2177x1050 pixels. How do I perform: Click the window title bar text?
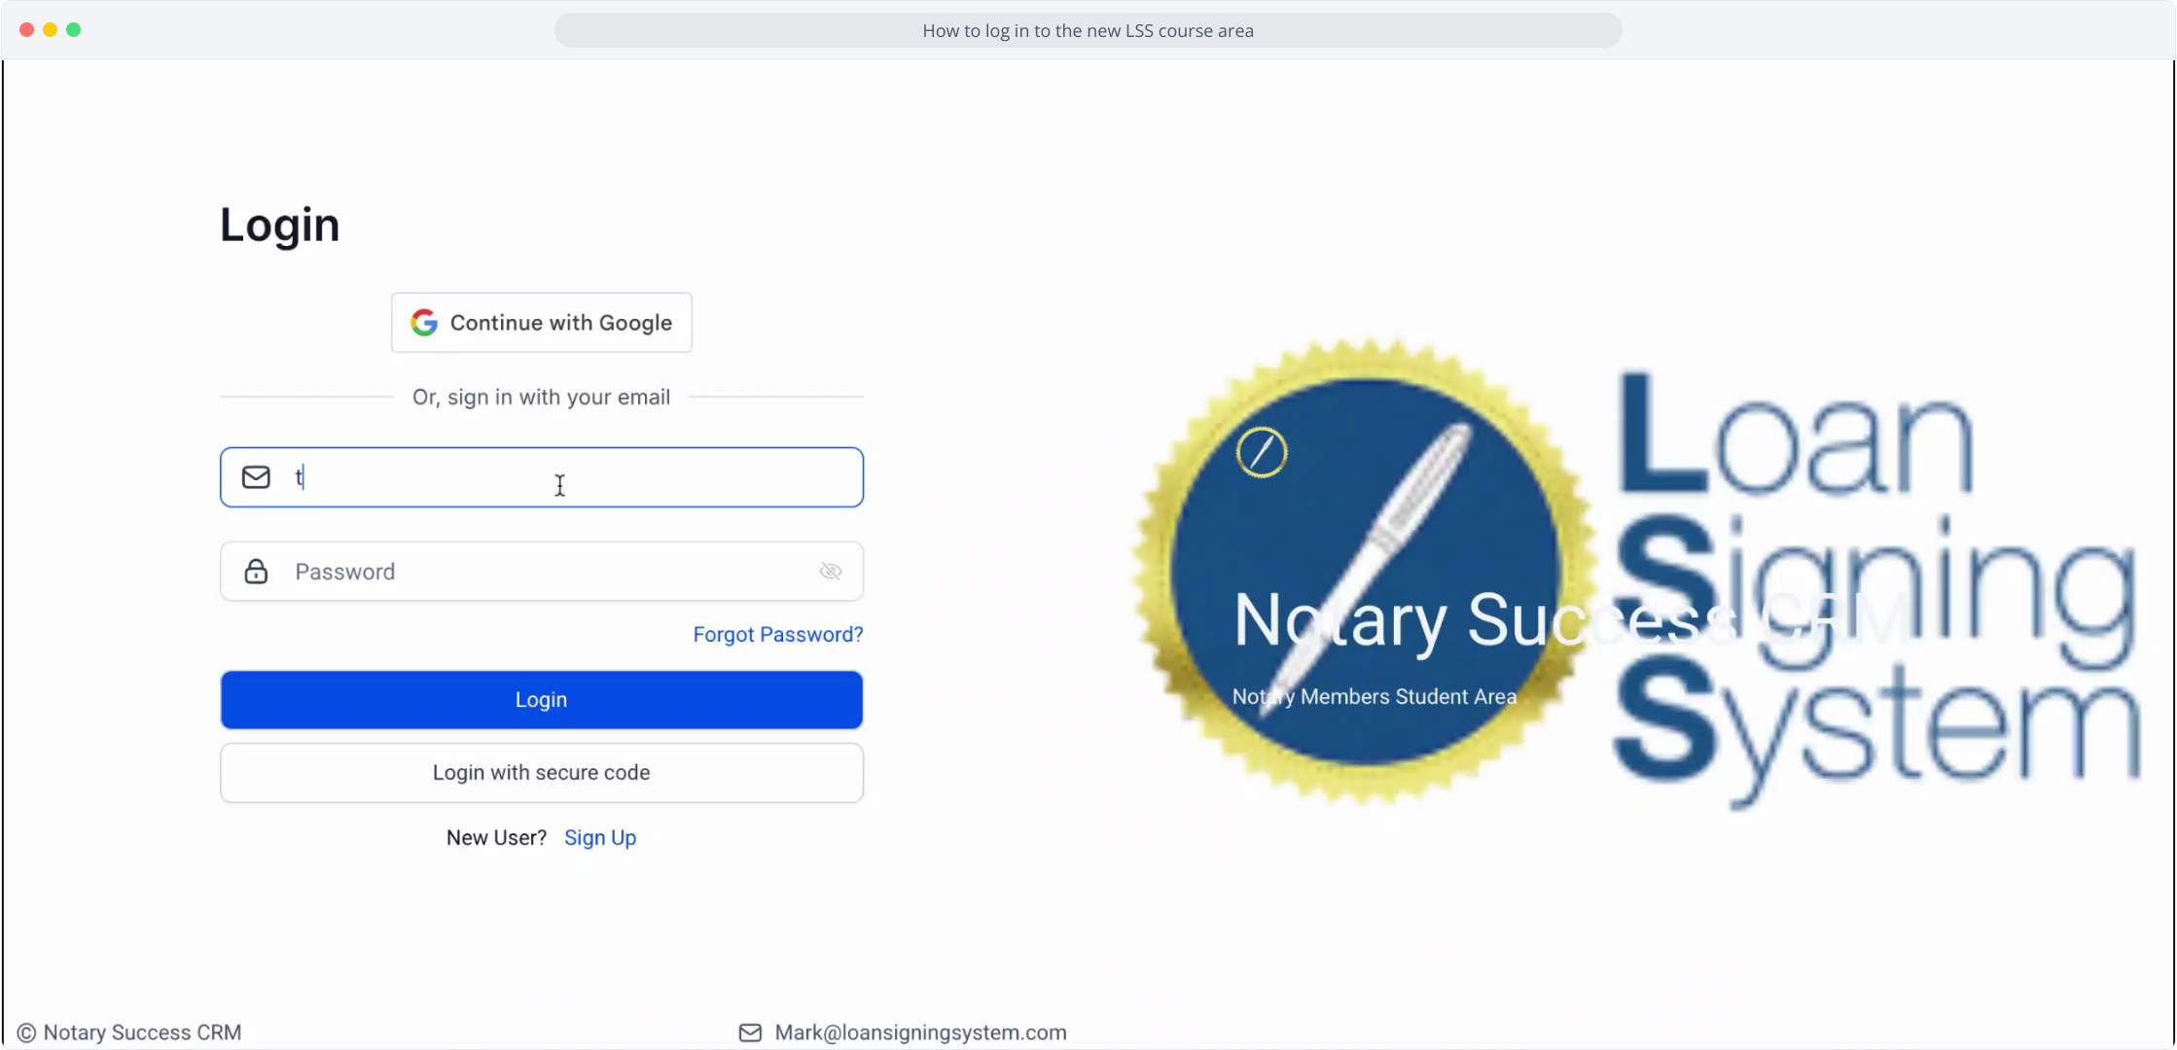[1088, 30]
